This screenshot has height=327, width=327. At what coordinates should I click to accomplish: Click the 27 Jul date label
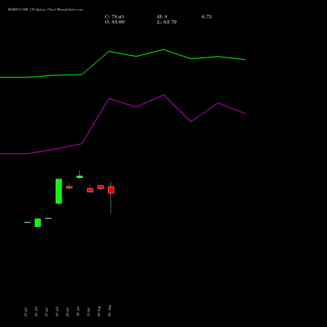tap(46, 312)
